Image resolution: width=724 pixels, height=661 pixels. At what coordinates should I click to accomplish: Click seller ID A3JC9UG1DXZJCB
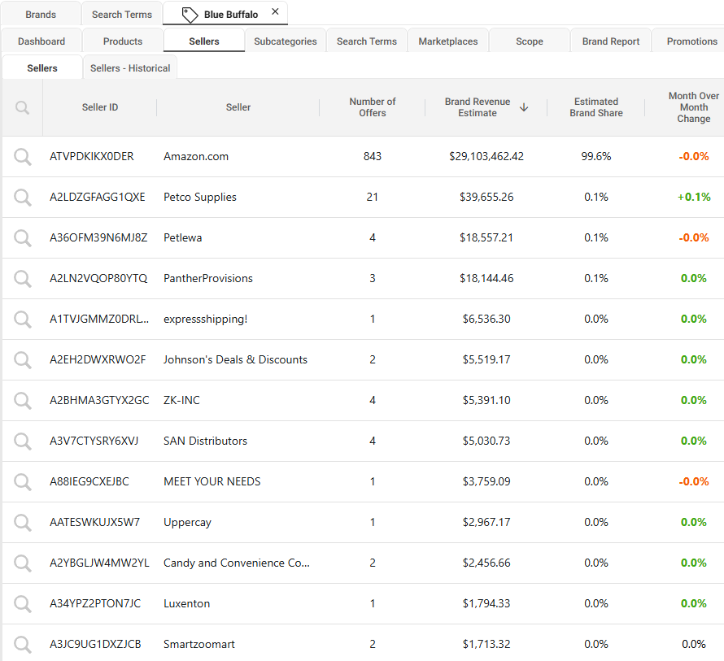pos(95,644)
